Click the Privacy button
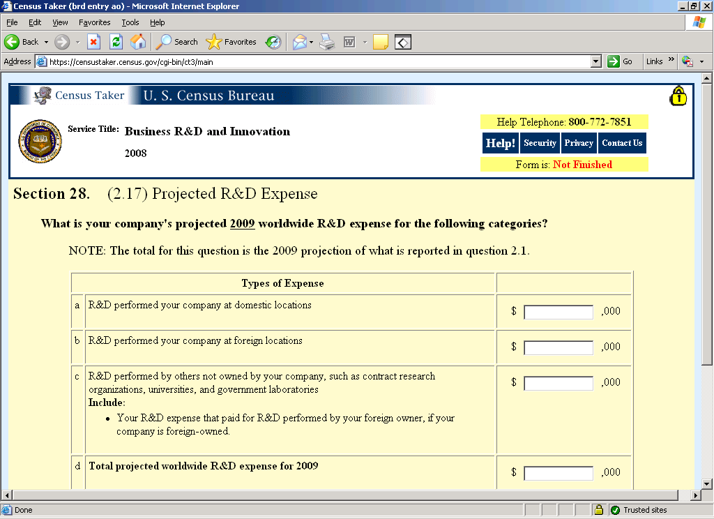 (x=579, y=143)
